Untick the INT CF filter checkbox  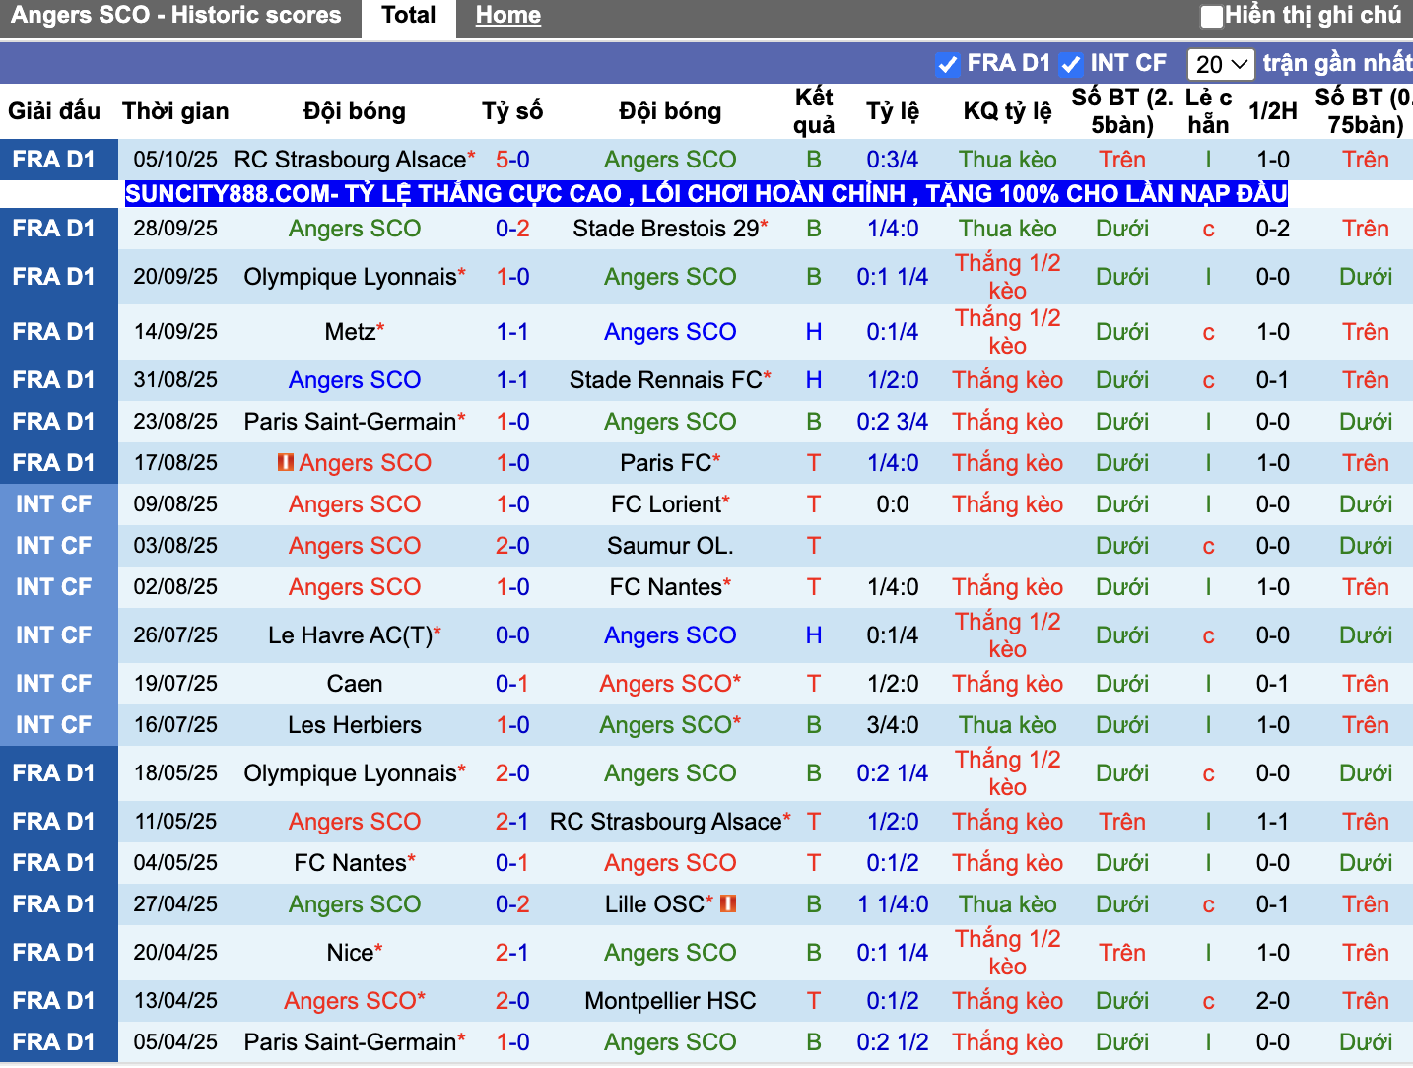(x=1070, y=65)
